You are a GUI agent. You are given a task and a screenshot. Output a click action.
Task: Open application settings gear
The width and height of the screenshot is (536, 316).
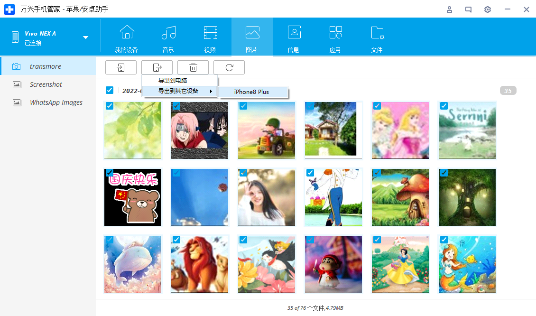coord(488,9)
